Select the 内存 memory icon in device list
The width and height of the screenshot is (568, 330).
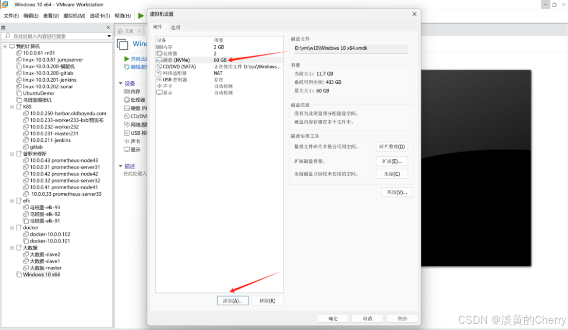(159, 47)
